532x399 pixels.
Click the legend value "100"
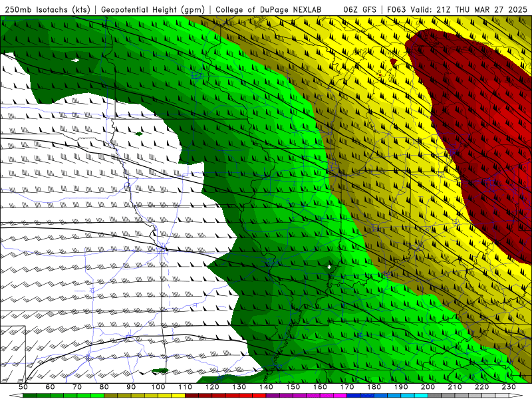pyautogui.click(x=158, y=387)
